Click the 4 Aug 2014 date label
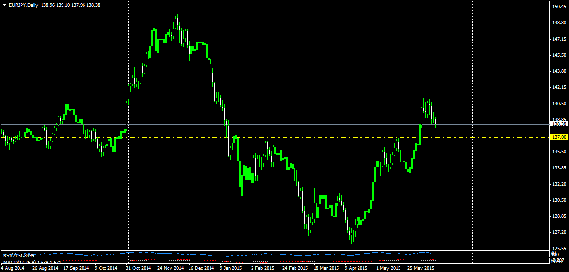The width and height of the screenshot is (569, 272). tap(12, 269)
